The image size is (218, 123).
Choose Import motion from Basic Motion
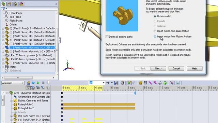(x=155, y=31)
